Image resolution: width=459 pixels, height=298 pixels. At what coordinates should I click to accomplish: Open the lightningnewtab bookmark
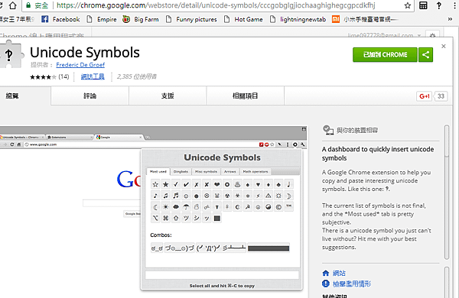(x=298, y=19)
